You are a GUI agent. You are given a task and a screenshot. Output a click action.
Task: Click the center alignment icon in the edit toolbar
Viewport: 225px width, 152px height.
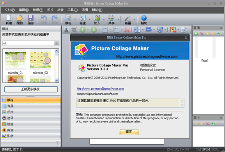pos(137,30)
